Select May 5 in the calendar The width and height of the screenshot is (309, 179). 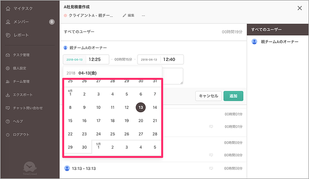pyautogui.click(x=155, y=147)
